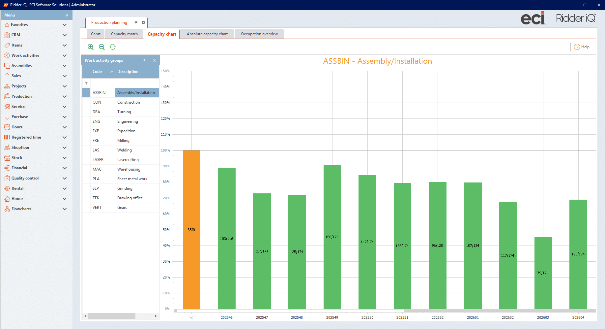Switch to the Gantt tab
The image size is (605, 329).
(96, 34)
